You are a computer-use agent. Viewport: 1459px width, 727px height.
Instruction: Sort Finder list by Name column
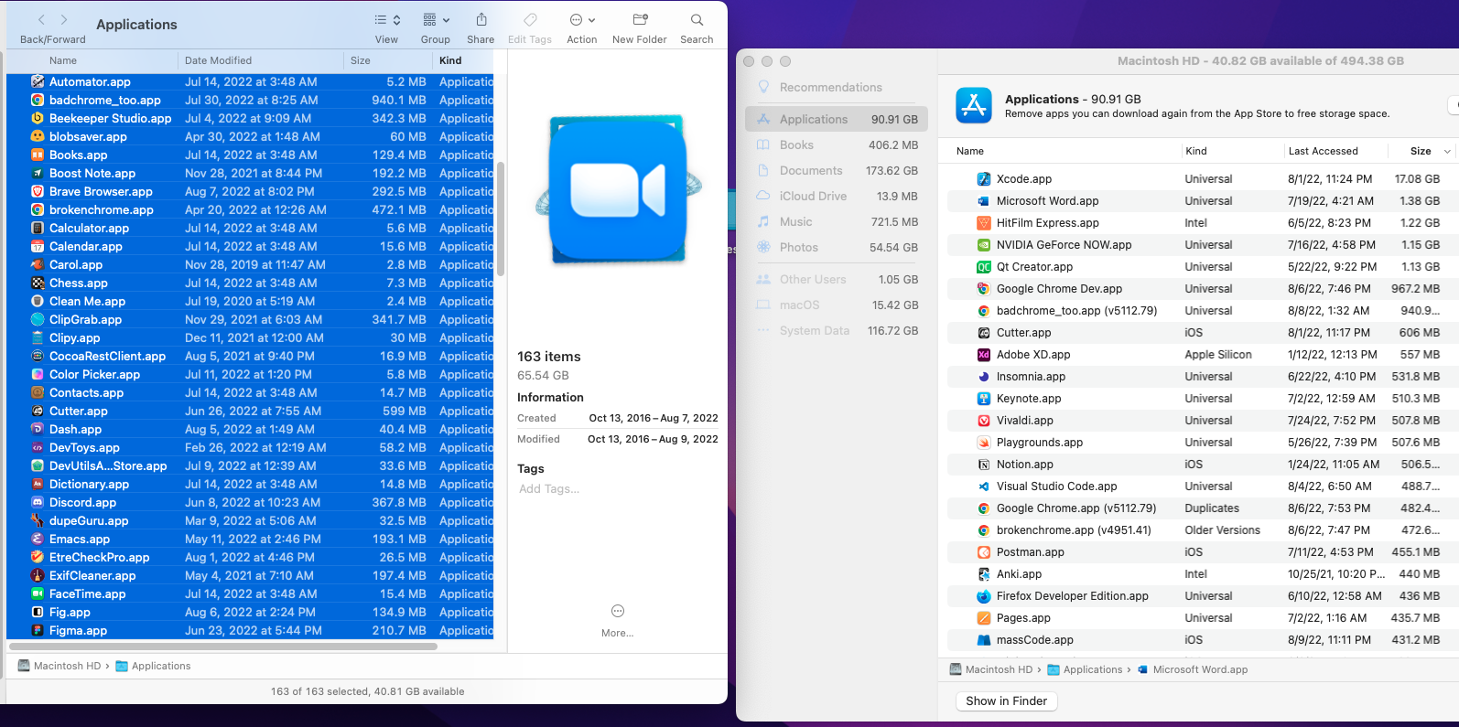pos(63,60)
